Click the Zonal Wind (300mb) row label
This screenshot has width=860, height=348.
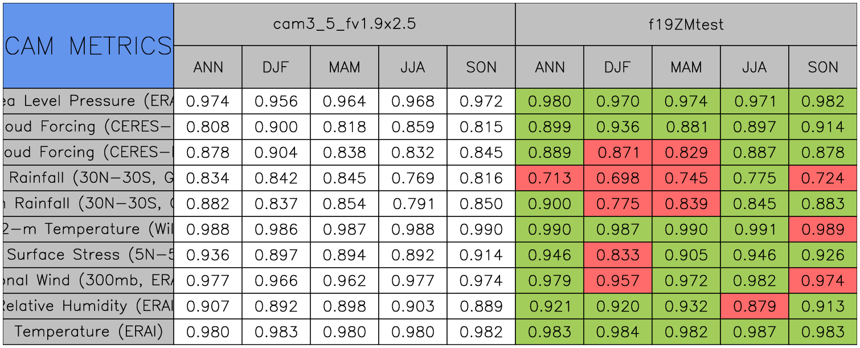tap(88, 280)
